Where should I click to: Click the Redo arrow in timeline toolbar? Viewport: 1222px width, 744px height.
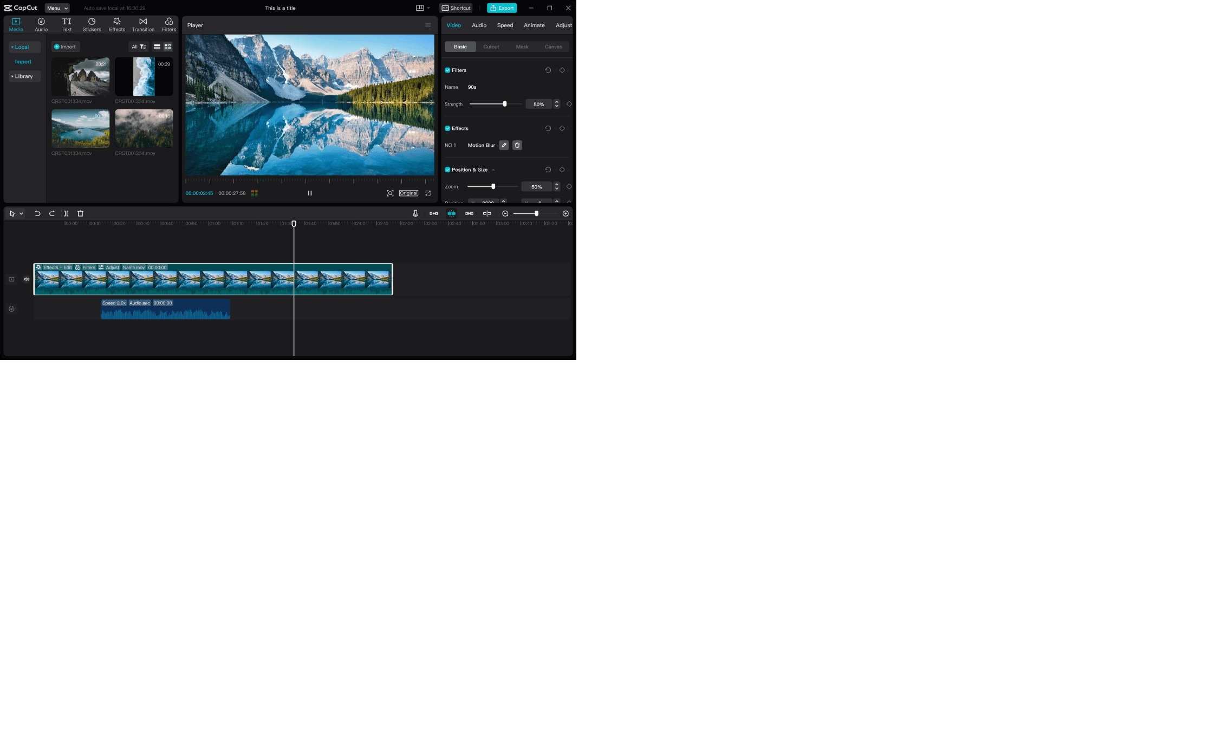[52, 213]
